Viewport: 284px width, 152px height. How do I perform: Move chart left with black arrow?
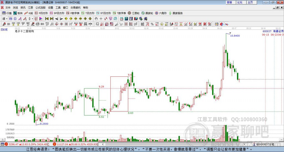click(57, 19)
